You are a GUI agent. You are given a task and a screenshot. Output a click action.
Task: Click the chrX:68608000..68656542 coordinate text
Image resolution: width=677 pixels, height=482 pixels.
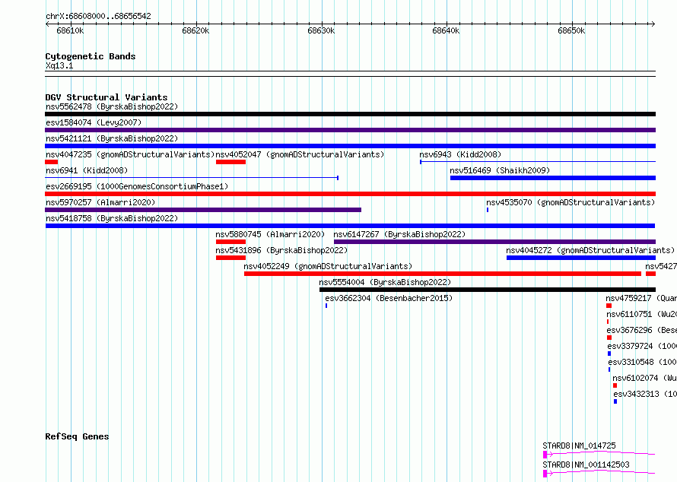coord(98,17)
